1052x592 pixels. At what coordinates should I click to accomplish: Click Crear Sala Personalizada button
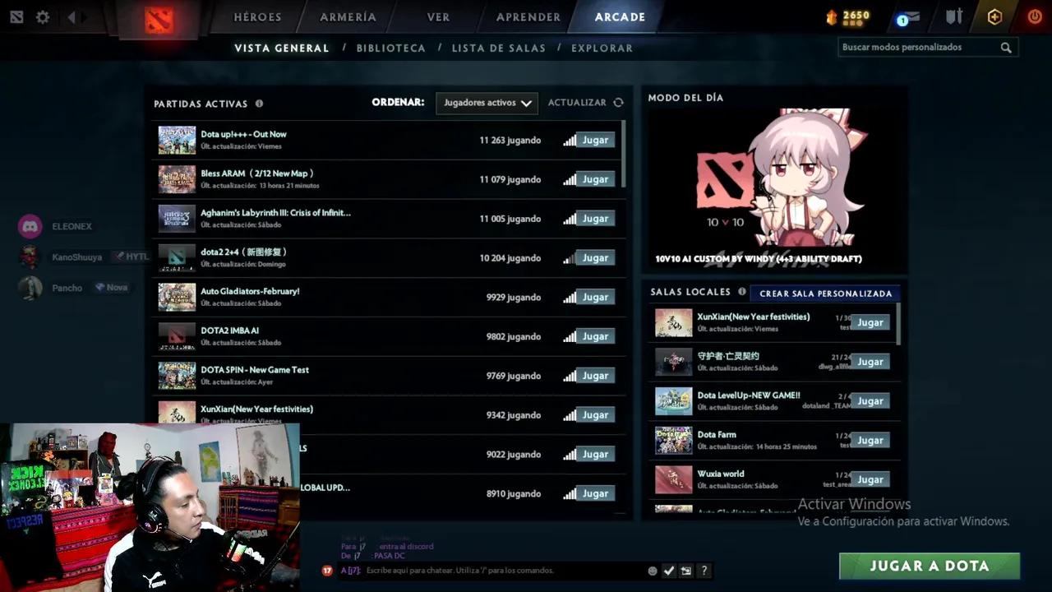(x=825, y=294)
